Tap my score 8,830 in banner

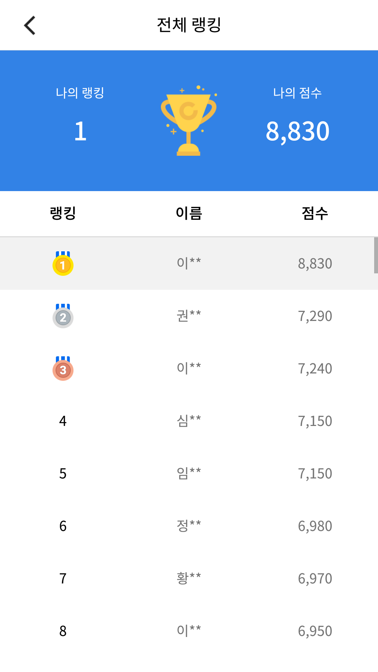[297, 132]
